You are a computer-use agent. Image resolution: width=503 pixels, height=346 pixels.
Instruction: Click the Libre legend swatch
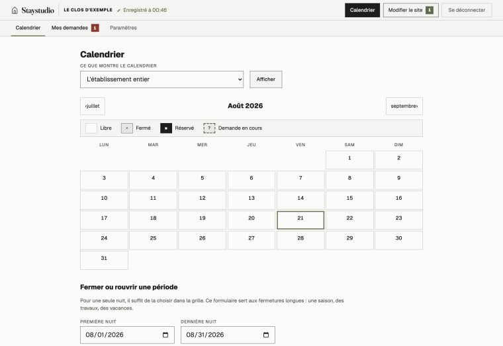[91, 128]
